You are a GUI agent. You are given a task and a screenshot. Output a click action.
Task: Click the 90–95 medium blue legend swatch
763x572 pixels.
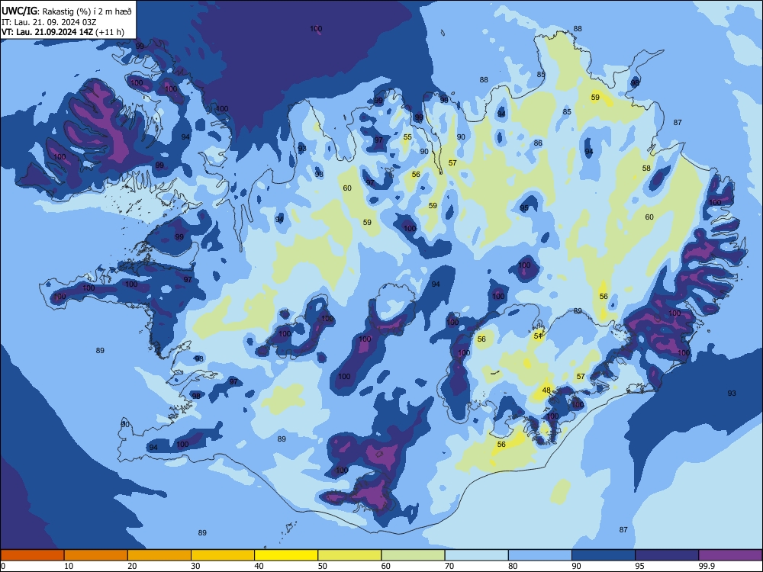604,555
